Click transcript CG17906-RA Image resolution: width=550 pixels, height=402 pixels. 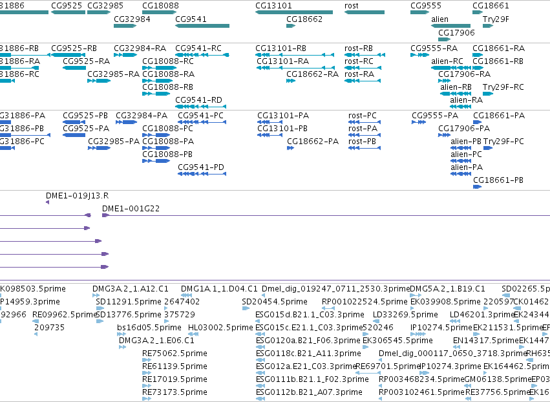tap(445, 81)
